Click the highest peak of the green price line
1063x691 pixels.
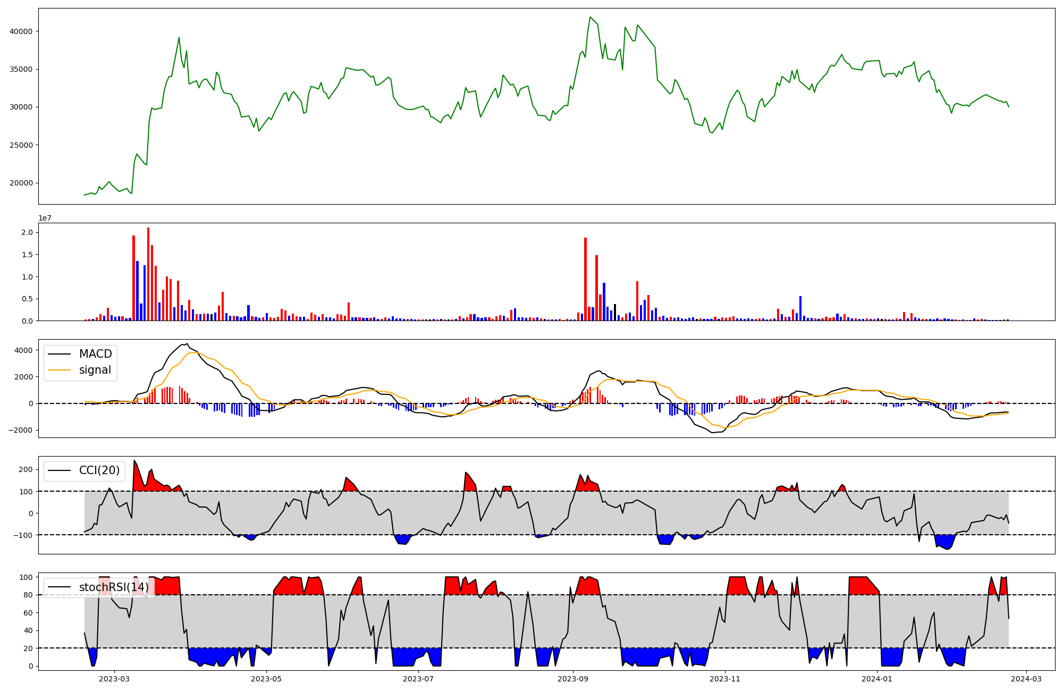pos(590,17)
